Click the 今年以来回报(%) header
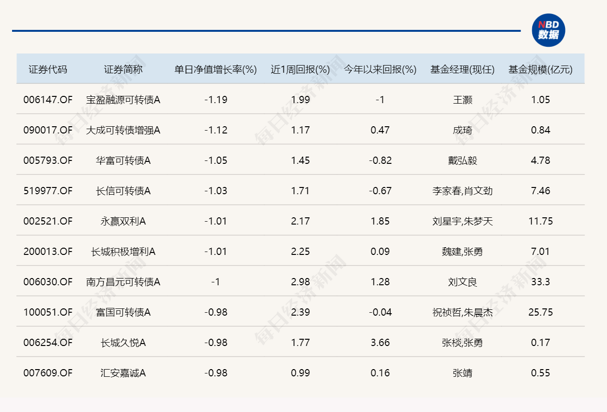This screenshot has height=412, width=607. (379, 68)
